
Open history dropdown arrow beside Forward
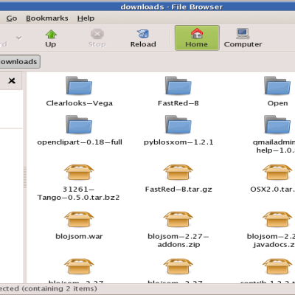pyautogui.click(x=19, y=38)
